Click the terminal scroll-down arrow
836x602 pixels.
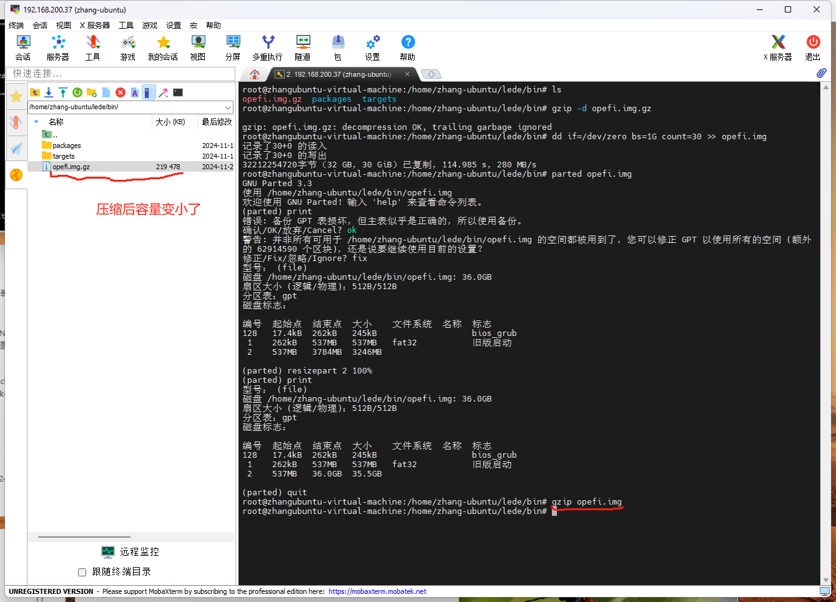(826, 580)
